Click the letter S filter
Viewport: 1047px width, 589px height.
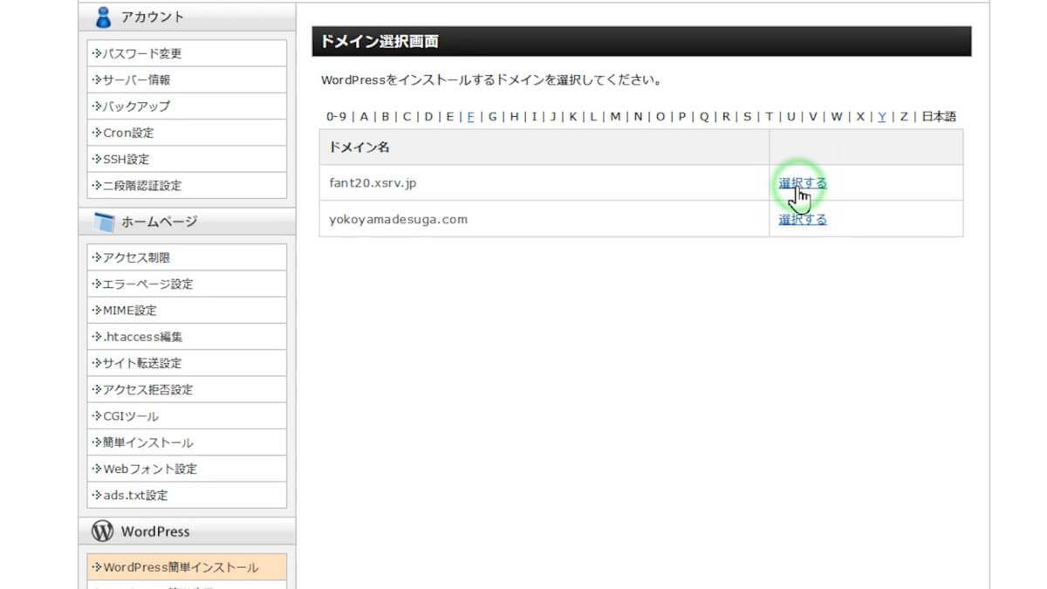click(747, 116)
